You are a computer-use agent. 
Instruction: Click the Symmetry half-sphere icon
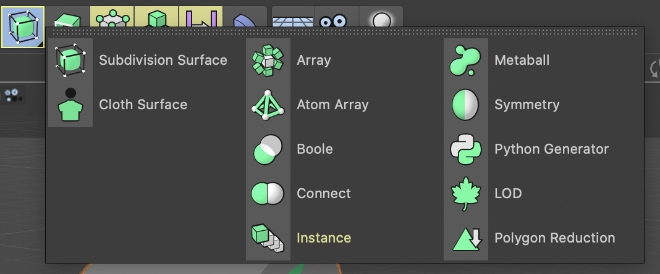pyautogui.click(x=466, y=105)
